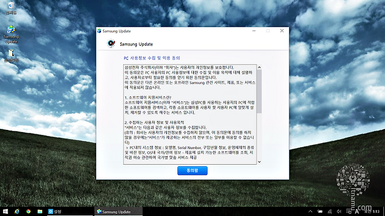385x216 pixels.
Task: Activate the Samsung Update taskbar button
Action: 118,211
